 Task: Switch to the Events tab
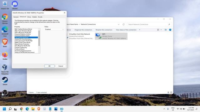40,17
